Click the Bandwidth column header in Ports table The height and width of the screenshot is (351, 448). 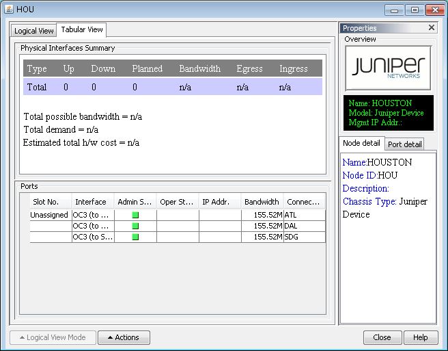pyautogui.click(x=262, y=202)
